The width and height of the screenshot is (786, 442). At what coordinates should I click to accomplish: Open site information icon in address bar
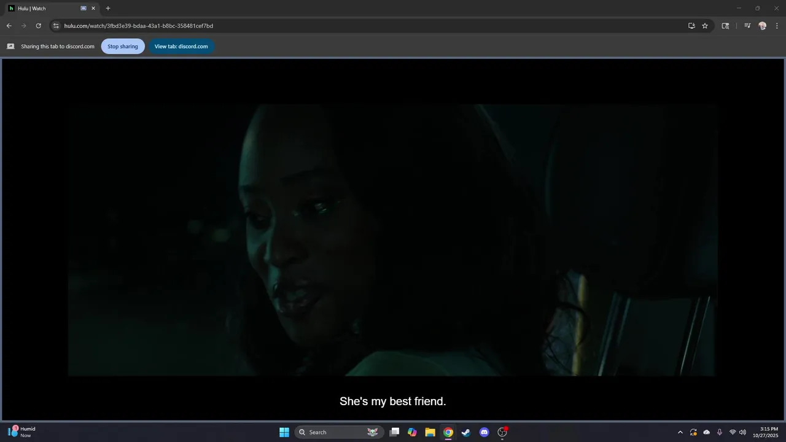(56, 26)
